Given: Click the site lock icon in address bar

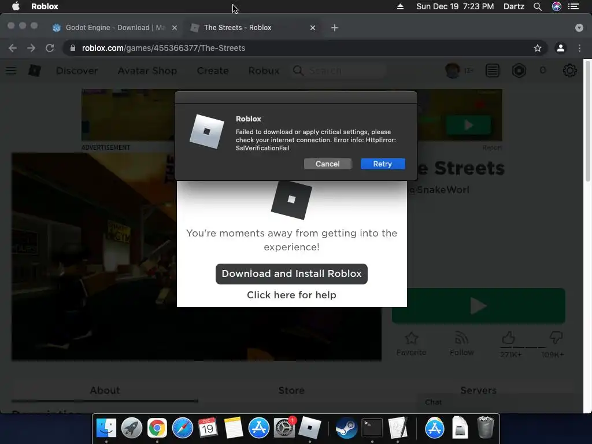Looking at the screenshot, I should (73, 48).
